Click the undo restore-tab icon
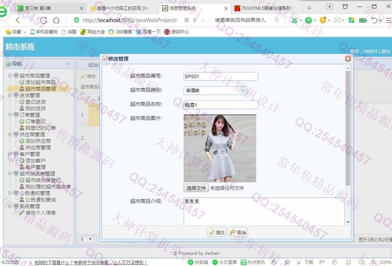Viewport: 392px width, 266px height. pyautogui.click(x=375, y=20)
